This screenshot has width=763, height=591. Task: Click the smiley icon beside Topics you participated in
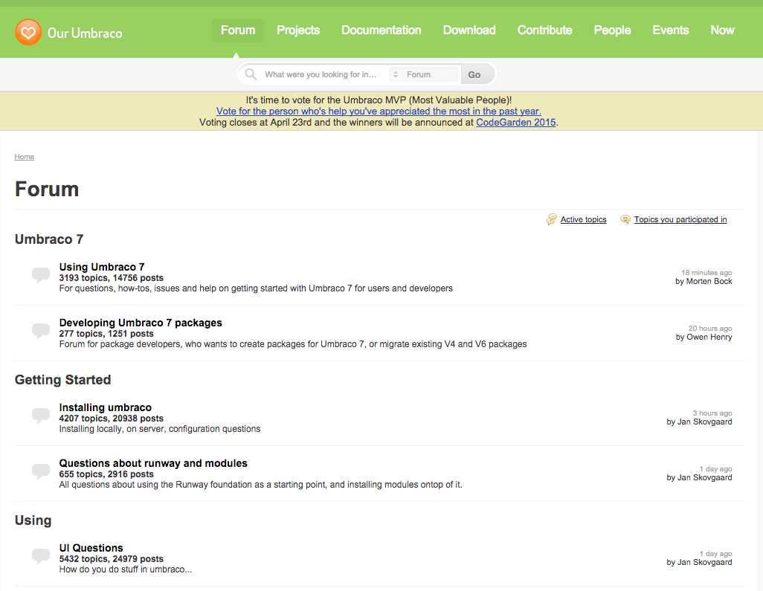tap(625, 219)
